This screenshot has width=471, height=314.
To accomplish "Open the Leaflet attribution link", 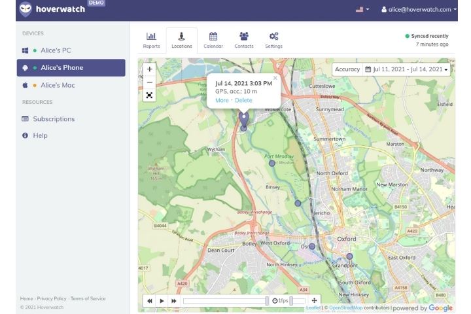I will click(x=313, y=307).
